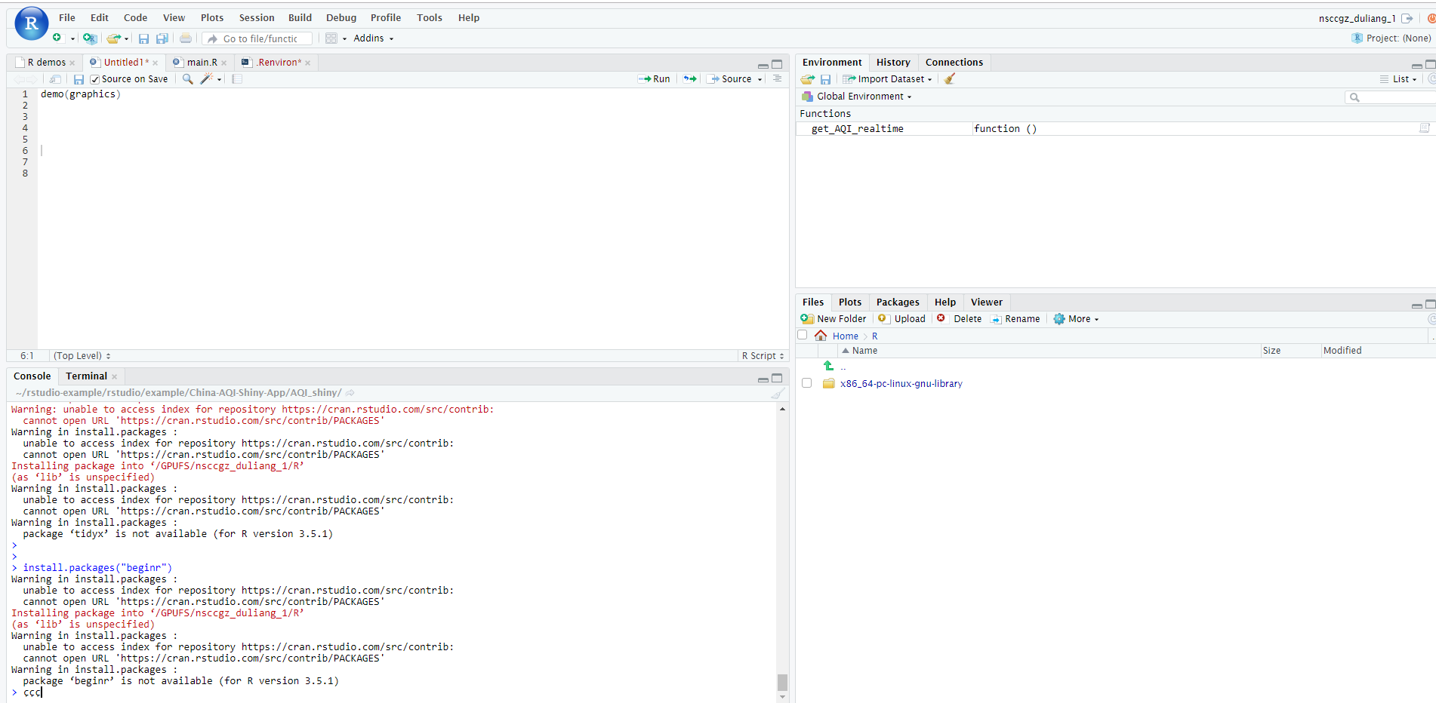1436x703 pixels.
Task: Click the editor toolbar save icon beside Source on Save
Action: (x=79, y=79)
